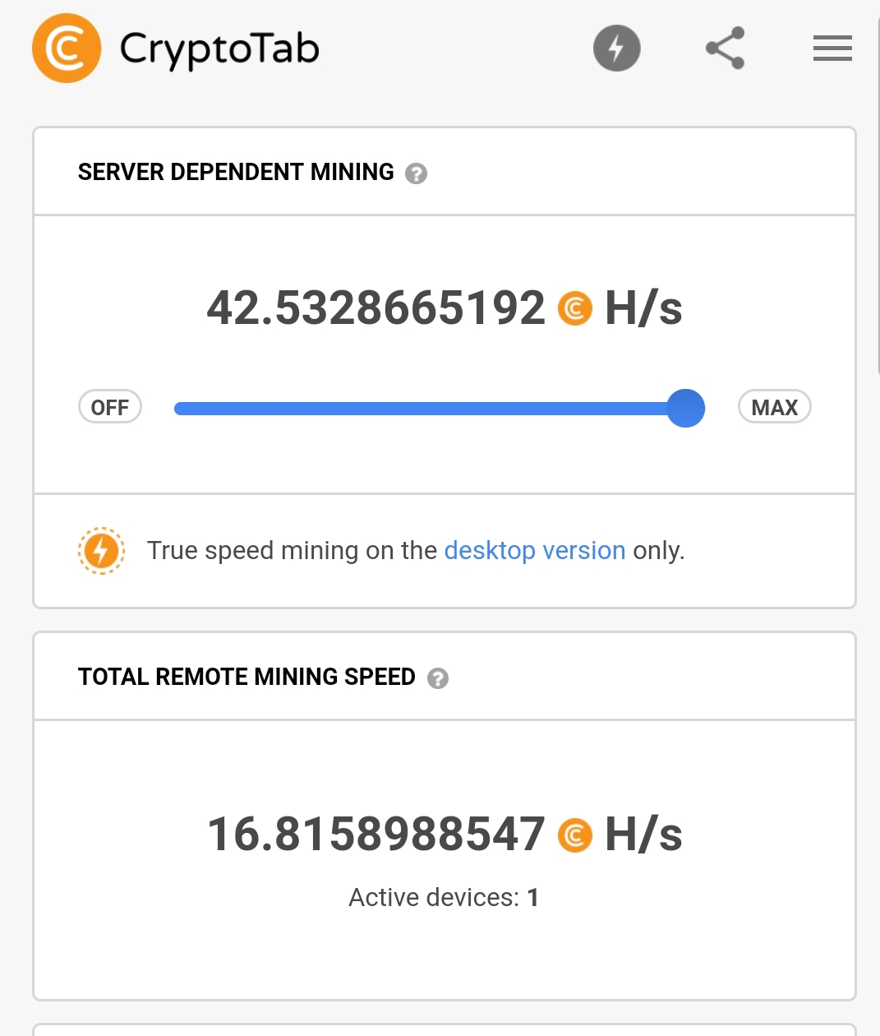880x1036 pixels.
Task: Click the coin icon next to 42.5328665192
Action: coord(575,309)
